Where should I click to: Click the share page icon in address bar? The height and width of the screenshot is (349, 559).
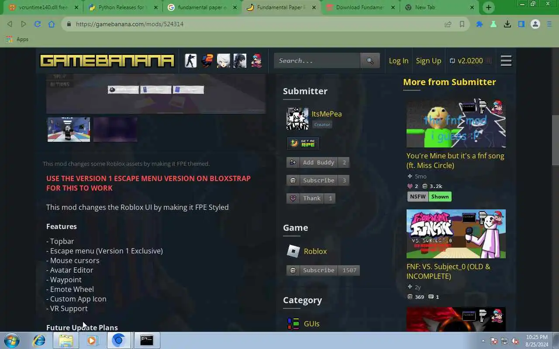coord(448,24)
